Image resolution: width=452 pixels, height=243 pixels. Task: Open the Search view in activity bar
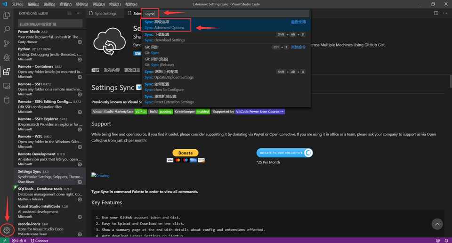7,29
